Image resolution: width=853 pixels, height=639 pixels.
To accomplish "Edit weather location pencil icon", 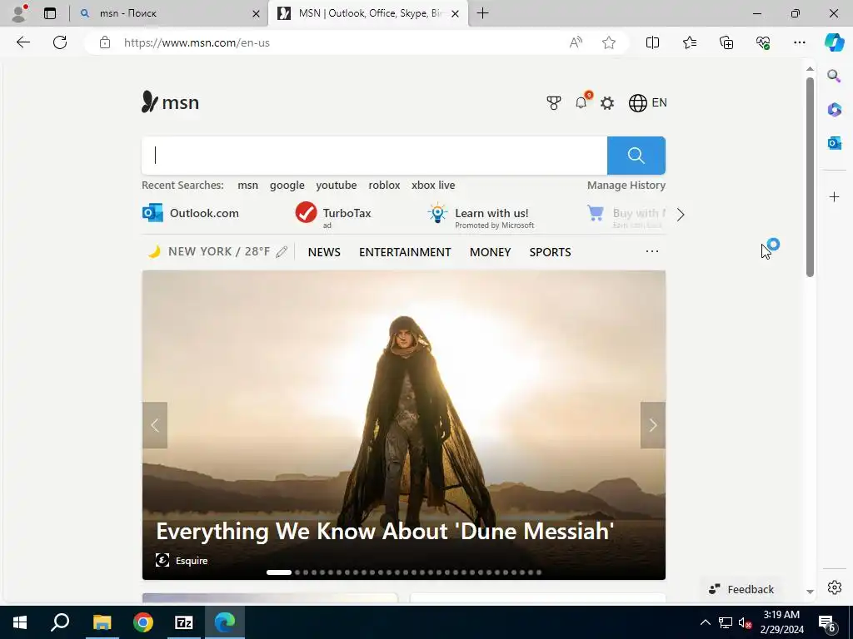I will [282, 251].
